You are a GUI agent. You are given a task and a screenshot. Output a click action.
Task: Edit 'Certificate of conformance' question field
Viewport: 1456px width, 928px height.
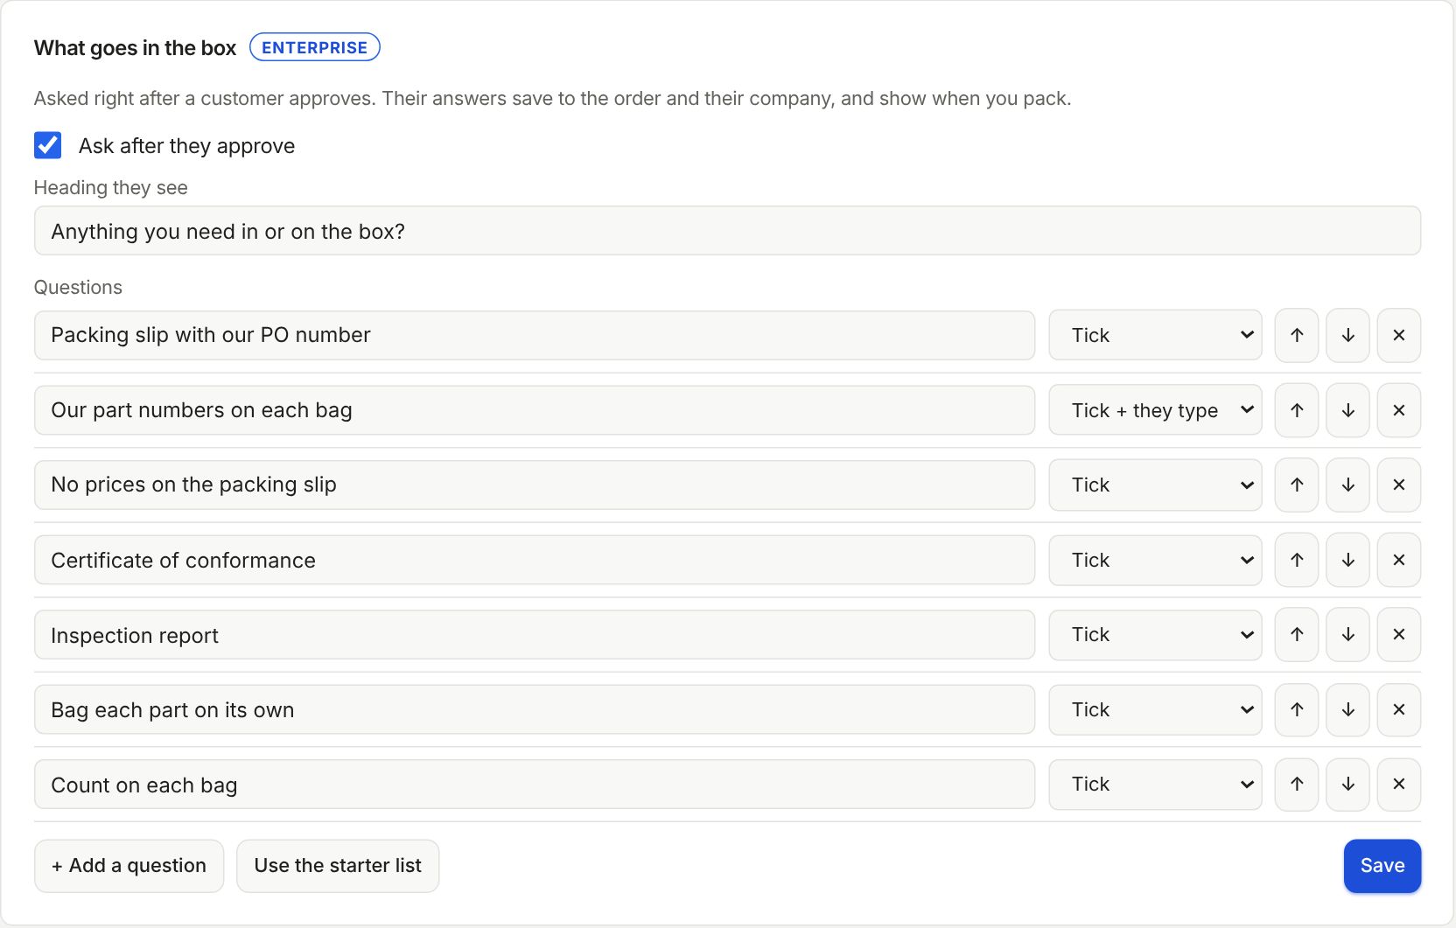(x=535, y=560)
